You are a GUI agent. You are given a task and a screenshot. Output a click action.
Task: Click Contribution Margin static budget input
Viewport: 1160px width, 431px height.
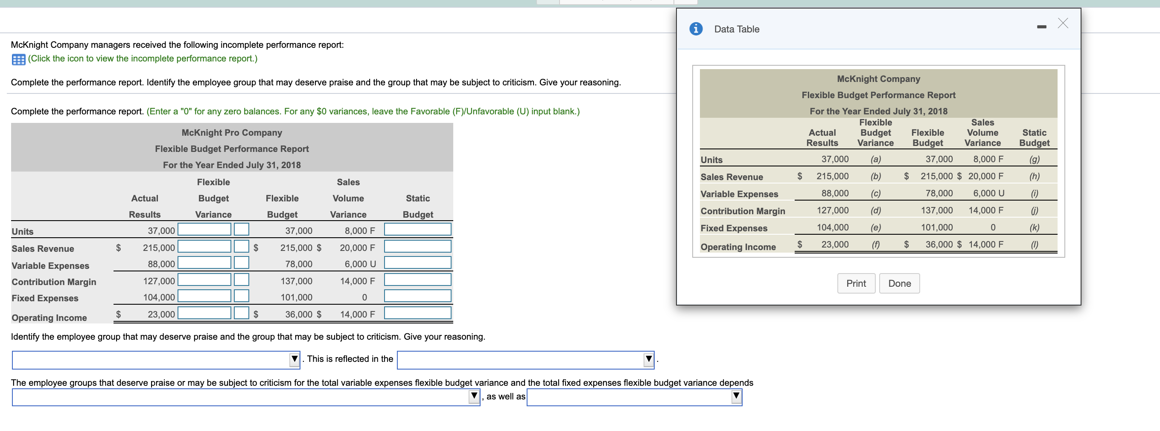click(417, 280)
